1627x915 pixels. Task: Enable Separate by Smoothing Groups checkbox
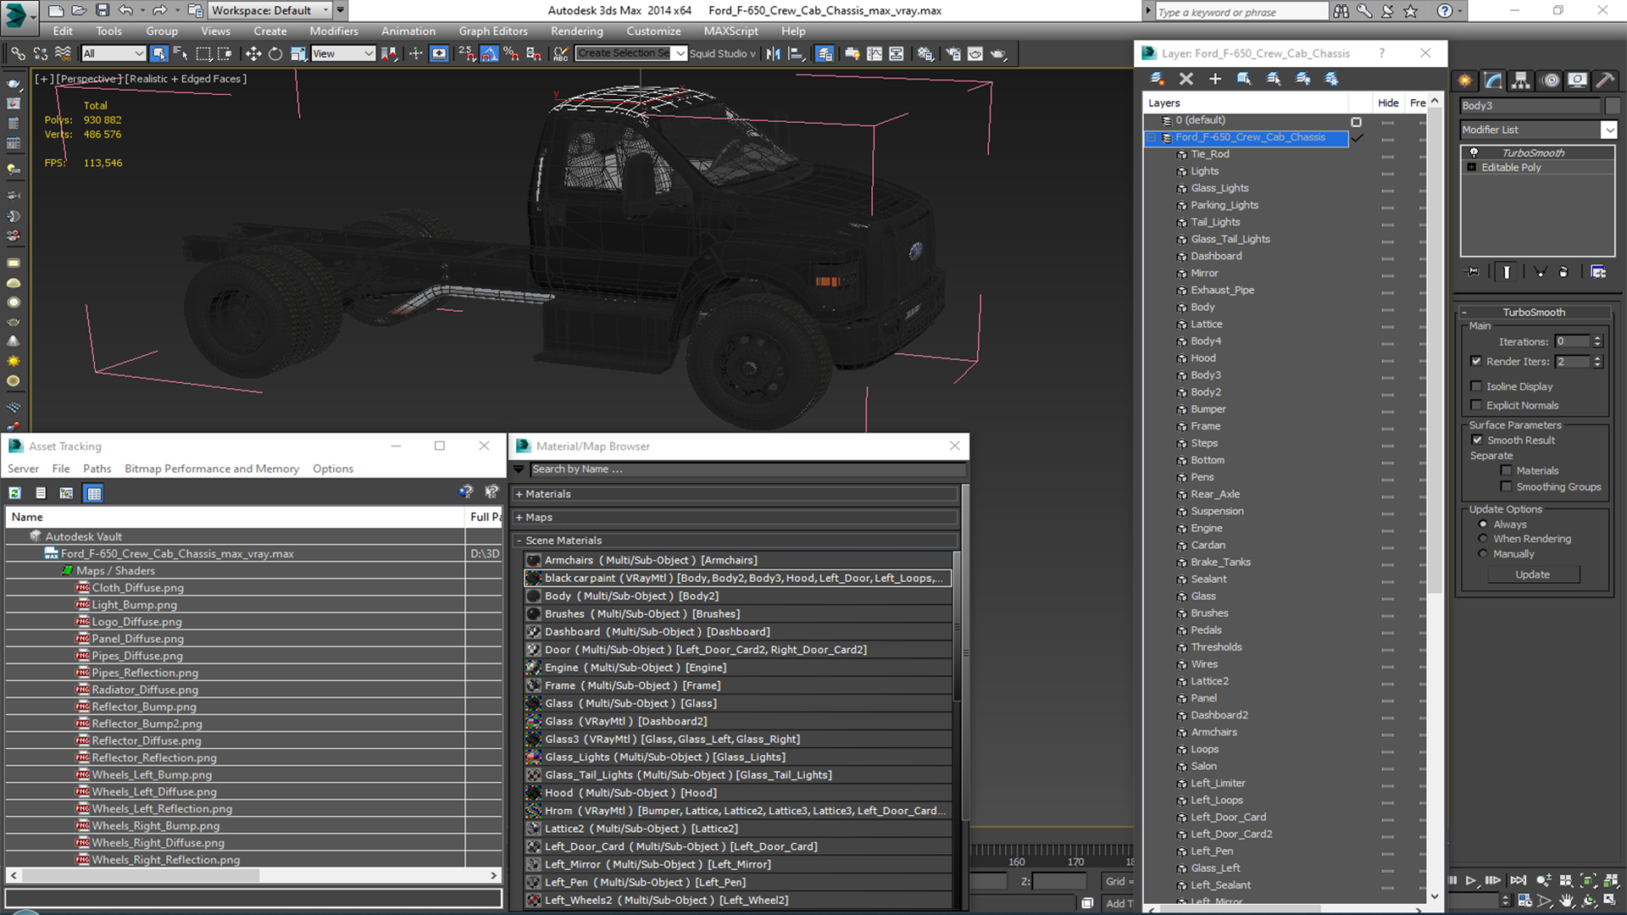coord(1506,486)
